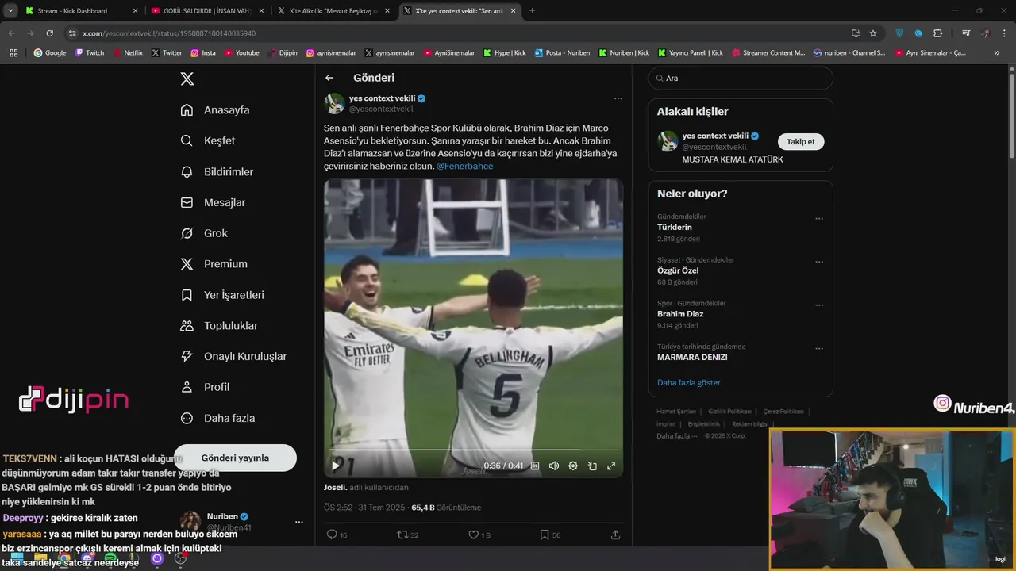Open Profil in the sidebar
This screenshot has width=1016, height=571.
[205, 387]
